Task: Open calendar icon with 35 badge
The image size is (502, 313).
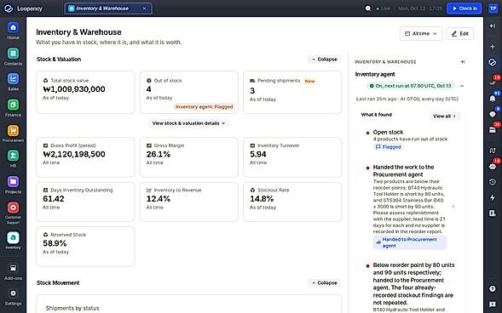Action: pyautogui.click(x=493, y=129)
